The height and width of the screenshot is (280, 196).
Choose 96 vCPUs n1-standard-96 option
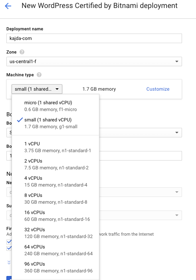coord(55,267)
